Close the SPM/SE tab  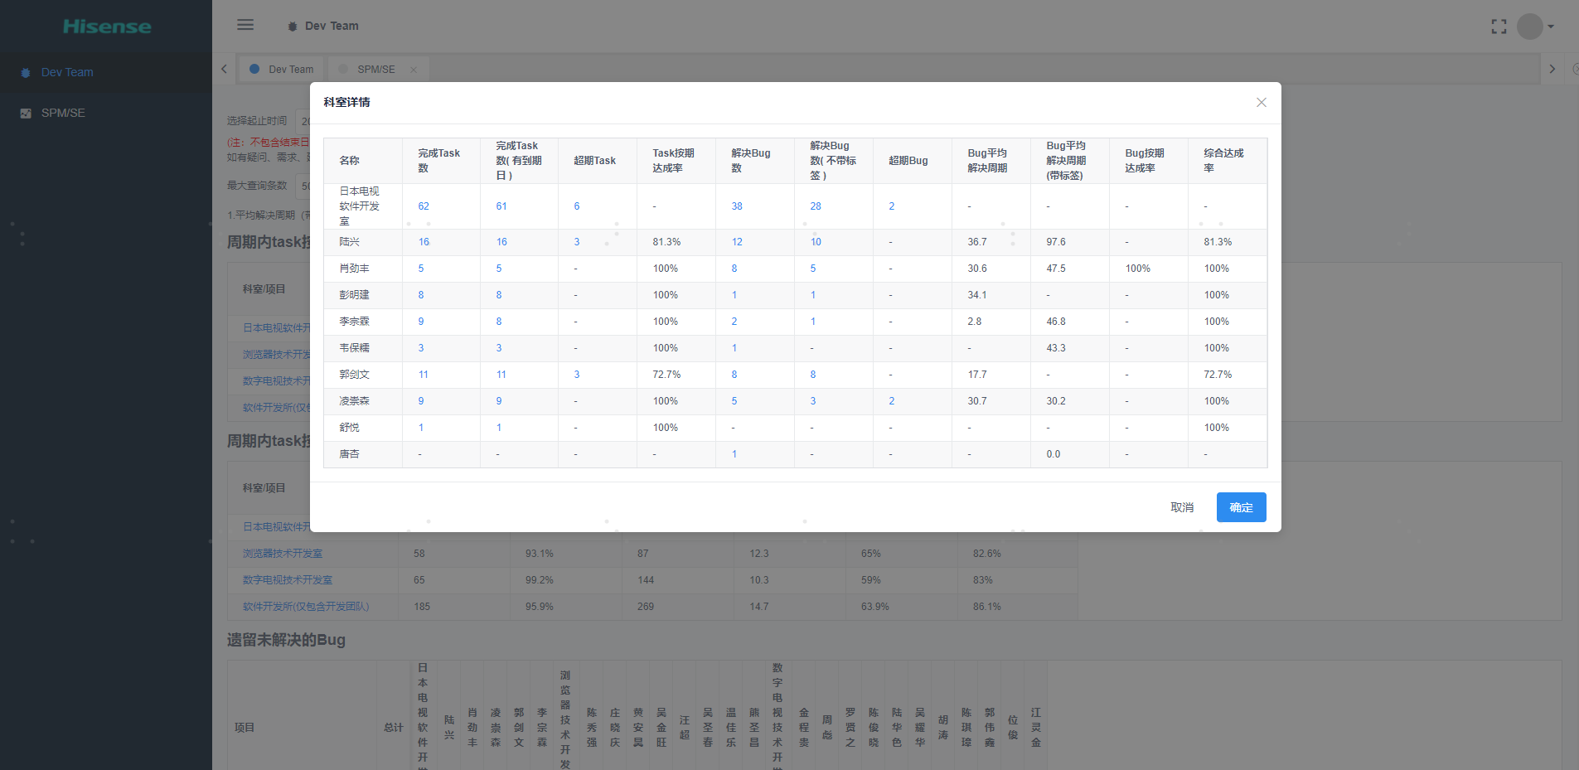tap(413, 70)
